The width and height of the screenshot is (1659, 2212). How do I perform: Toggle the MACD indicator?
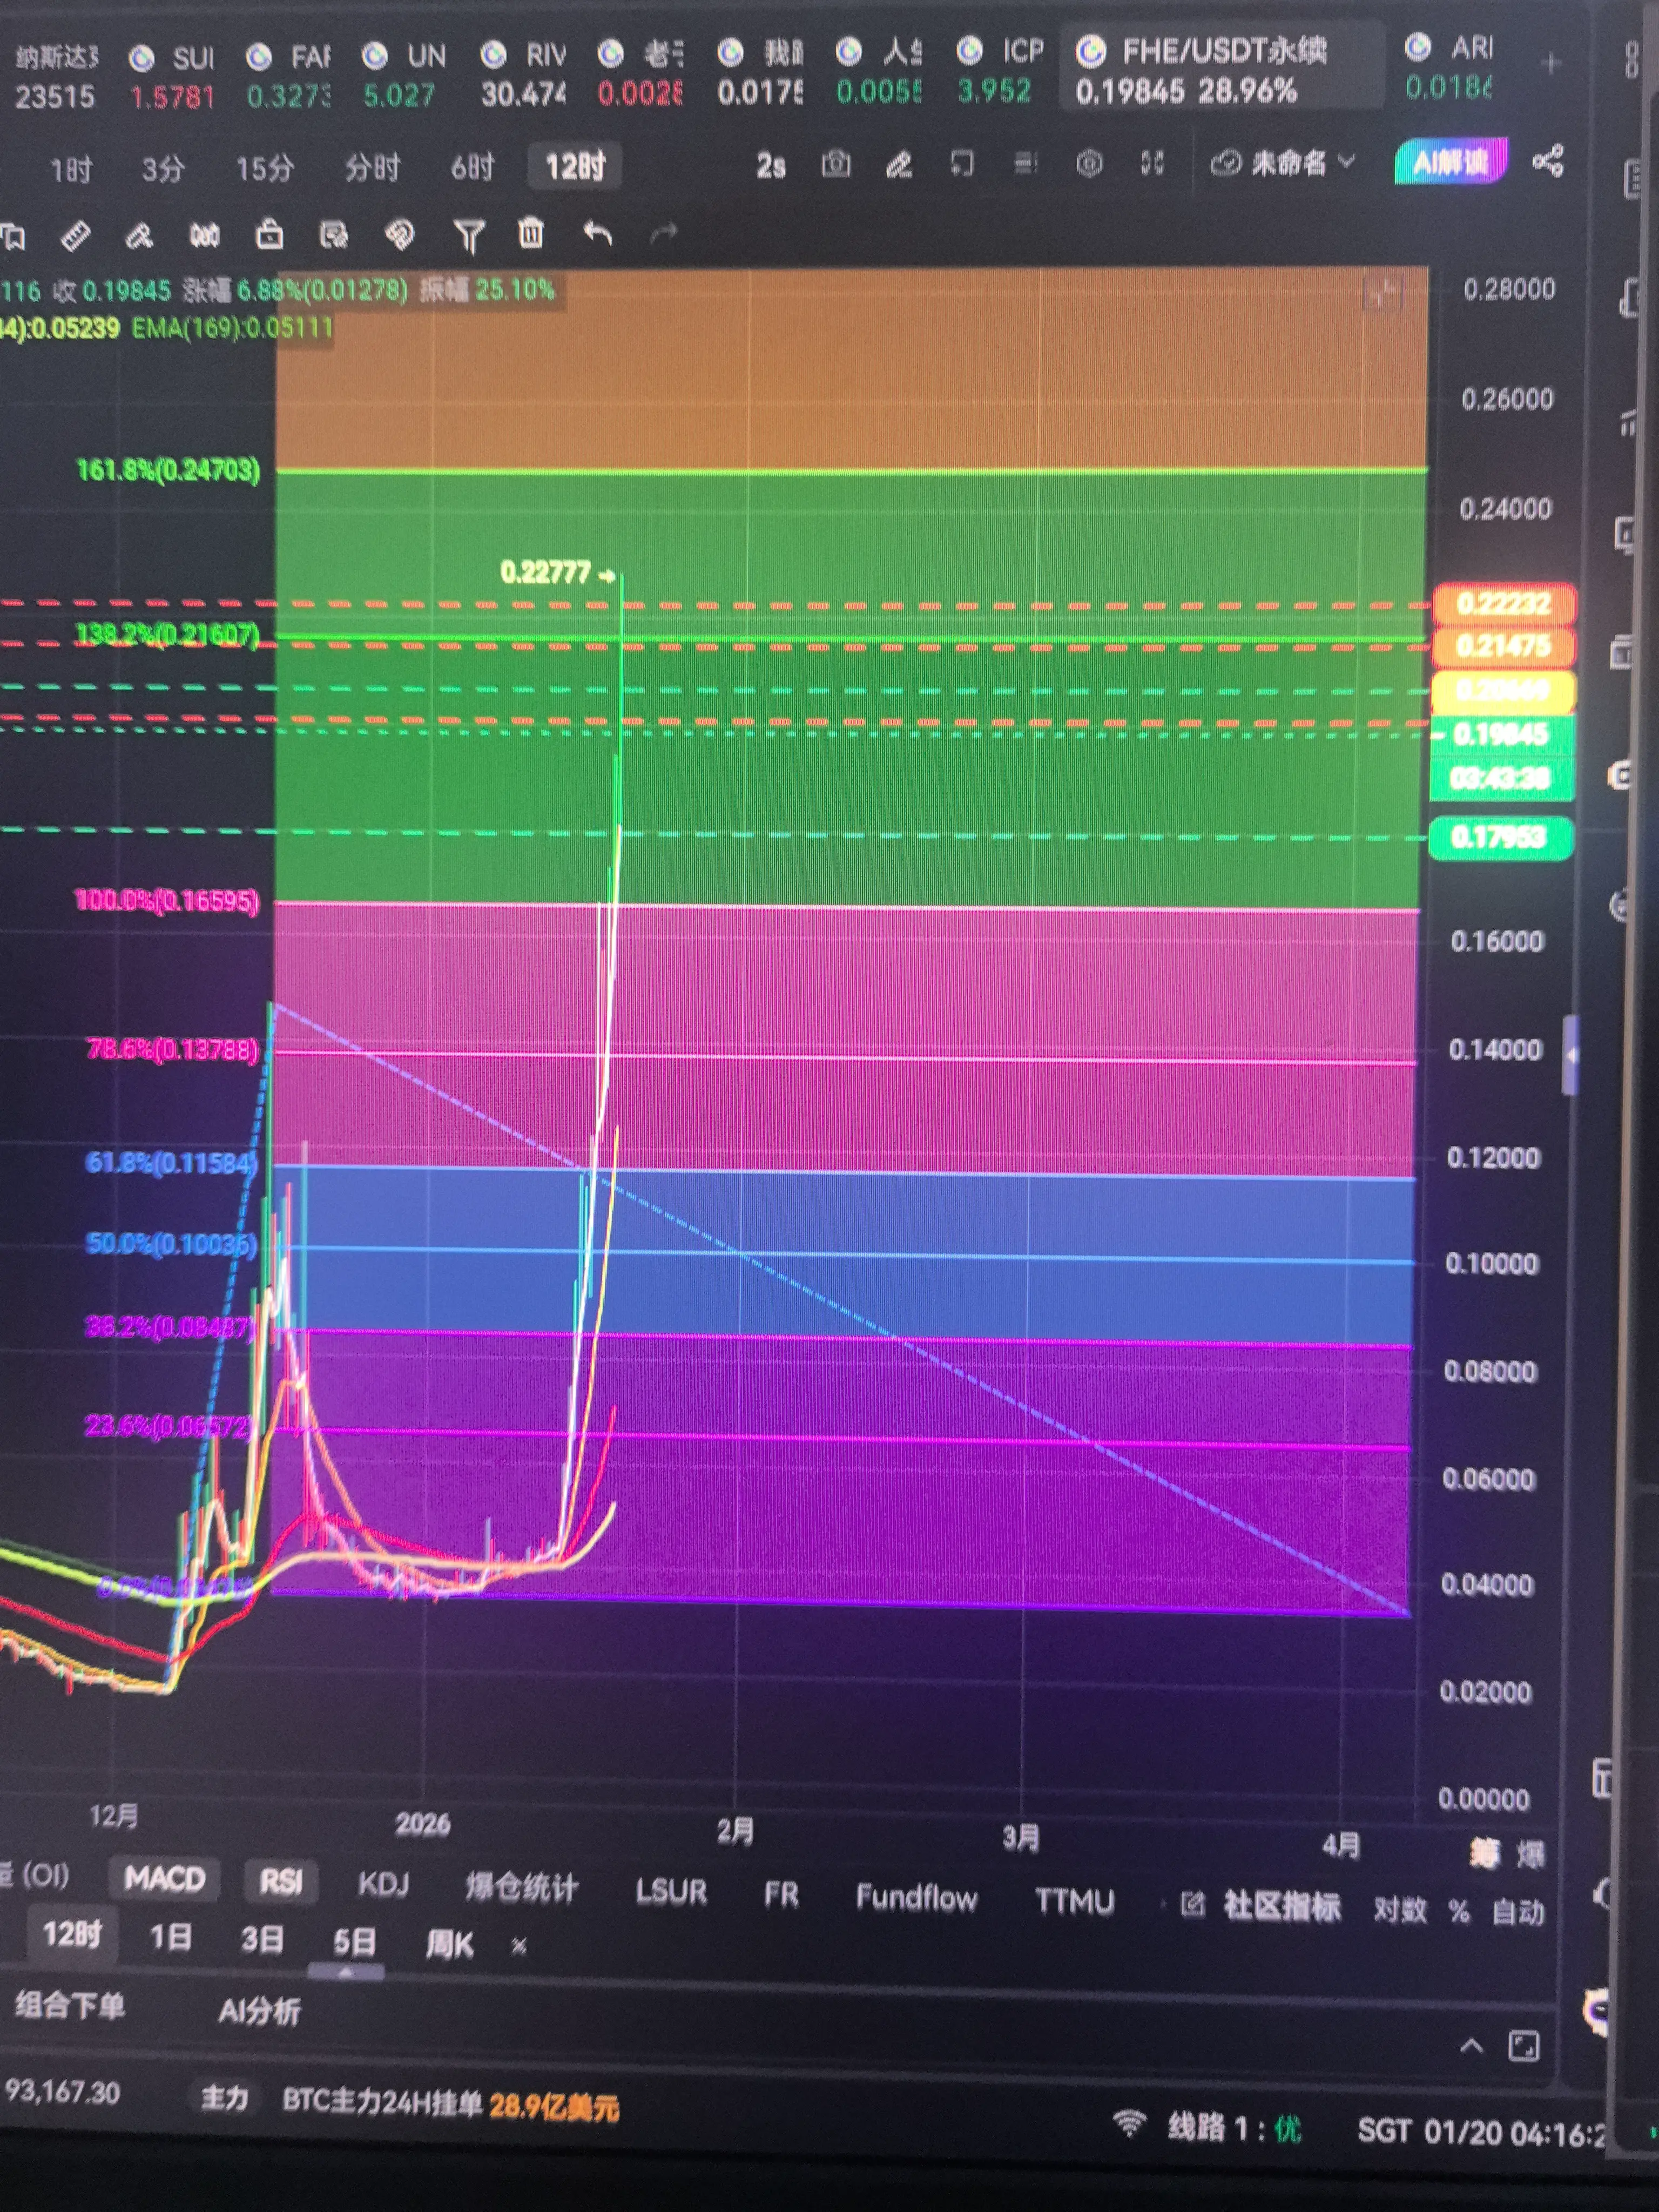(x=164, y=1879)
